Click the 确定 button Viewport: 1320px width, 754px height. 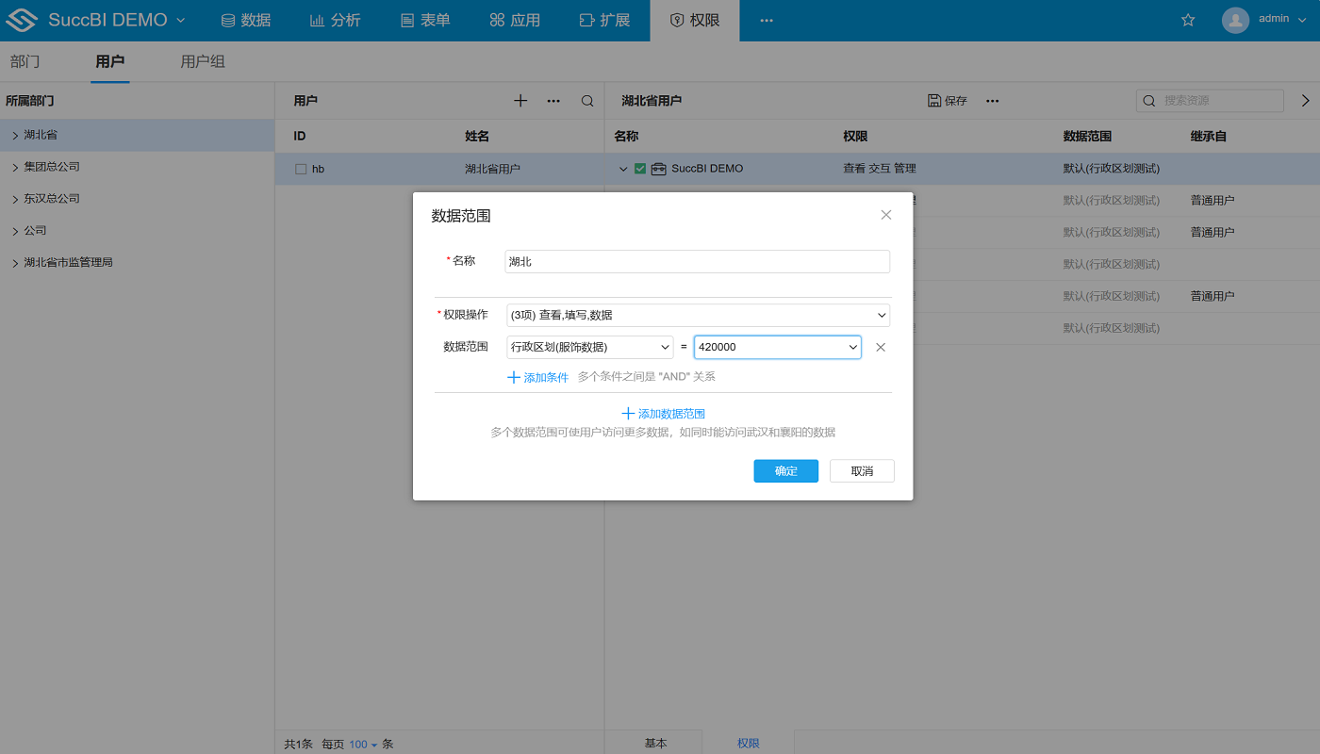click(785, 471)
